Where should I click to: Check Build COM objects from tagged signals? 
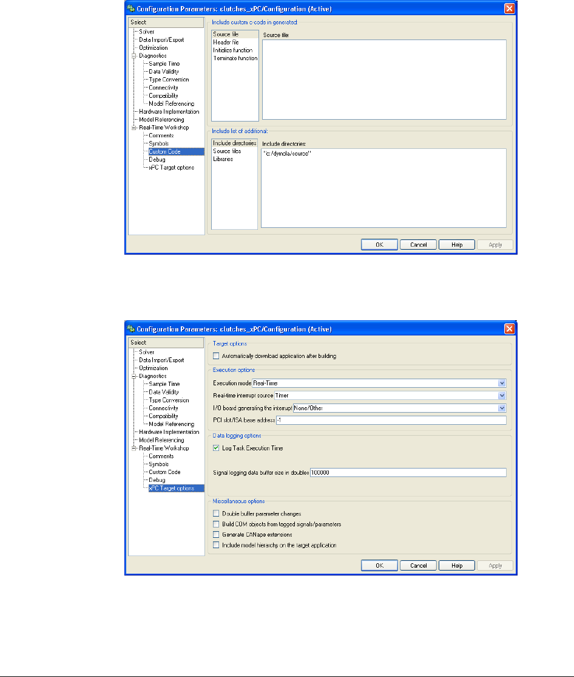coord(217,524)
